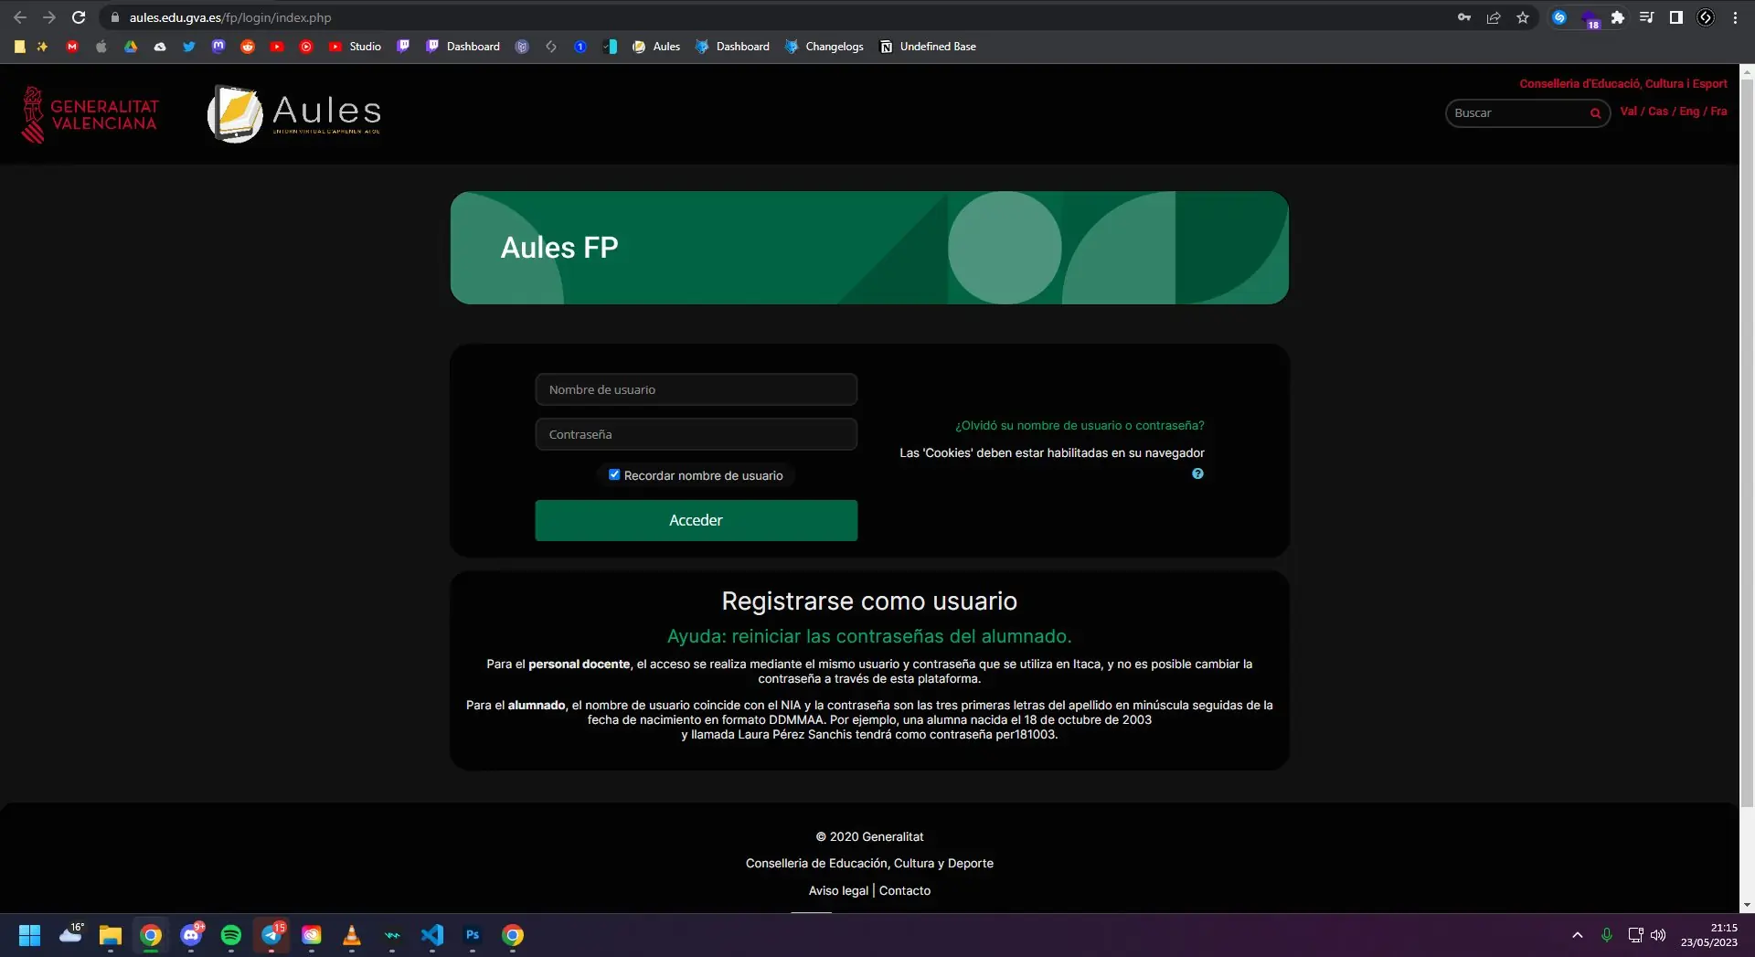Open the Undefined Base Notion bookmark
This screenshot has height=957, width=1755.
928,47
